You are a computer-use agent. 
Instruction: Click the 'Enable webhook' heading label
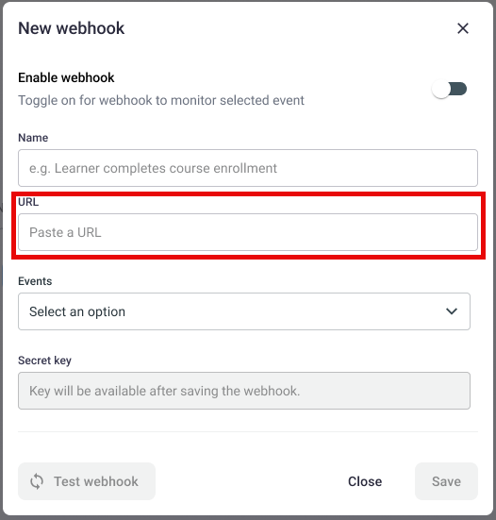[x=66, y=78]
